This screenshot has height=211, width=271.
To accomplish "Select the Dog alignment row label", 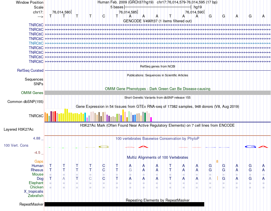I will click(x=40, y=179).
